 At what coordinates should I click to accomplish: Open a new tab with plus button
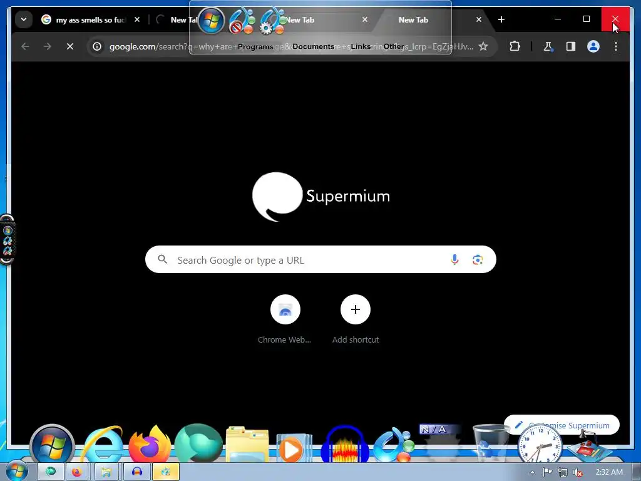coord(501,19)
